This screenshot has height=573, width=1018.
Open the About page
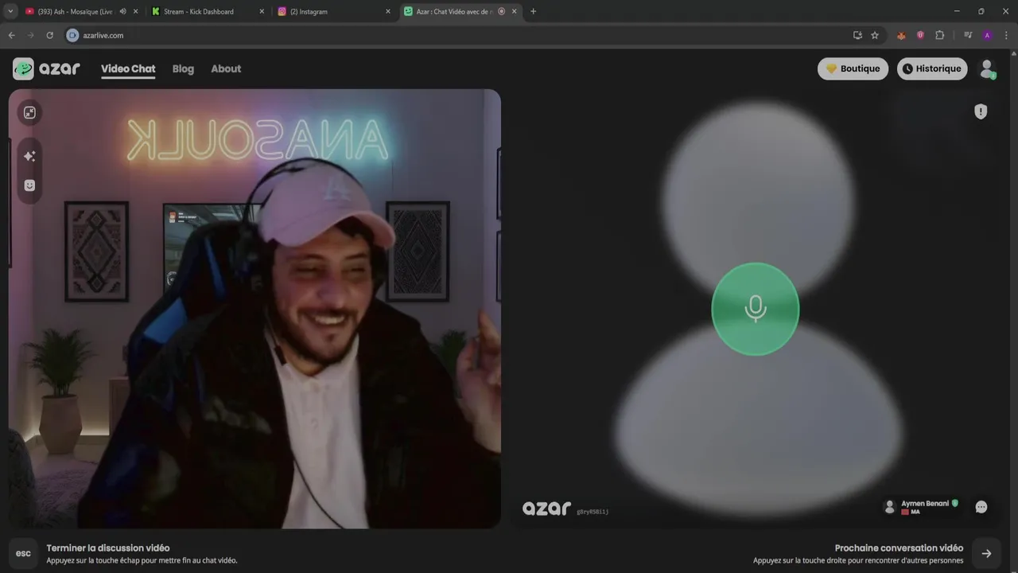(226, 68)
